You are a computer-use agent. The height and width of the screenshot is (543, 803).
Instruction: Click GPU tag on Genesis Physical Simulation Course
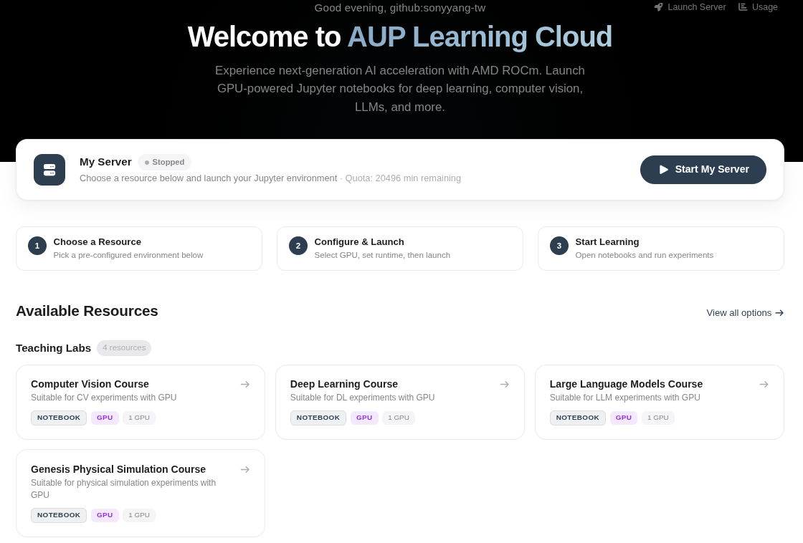[105, 515]
